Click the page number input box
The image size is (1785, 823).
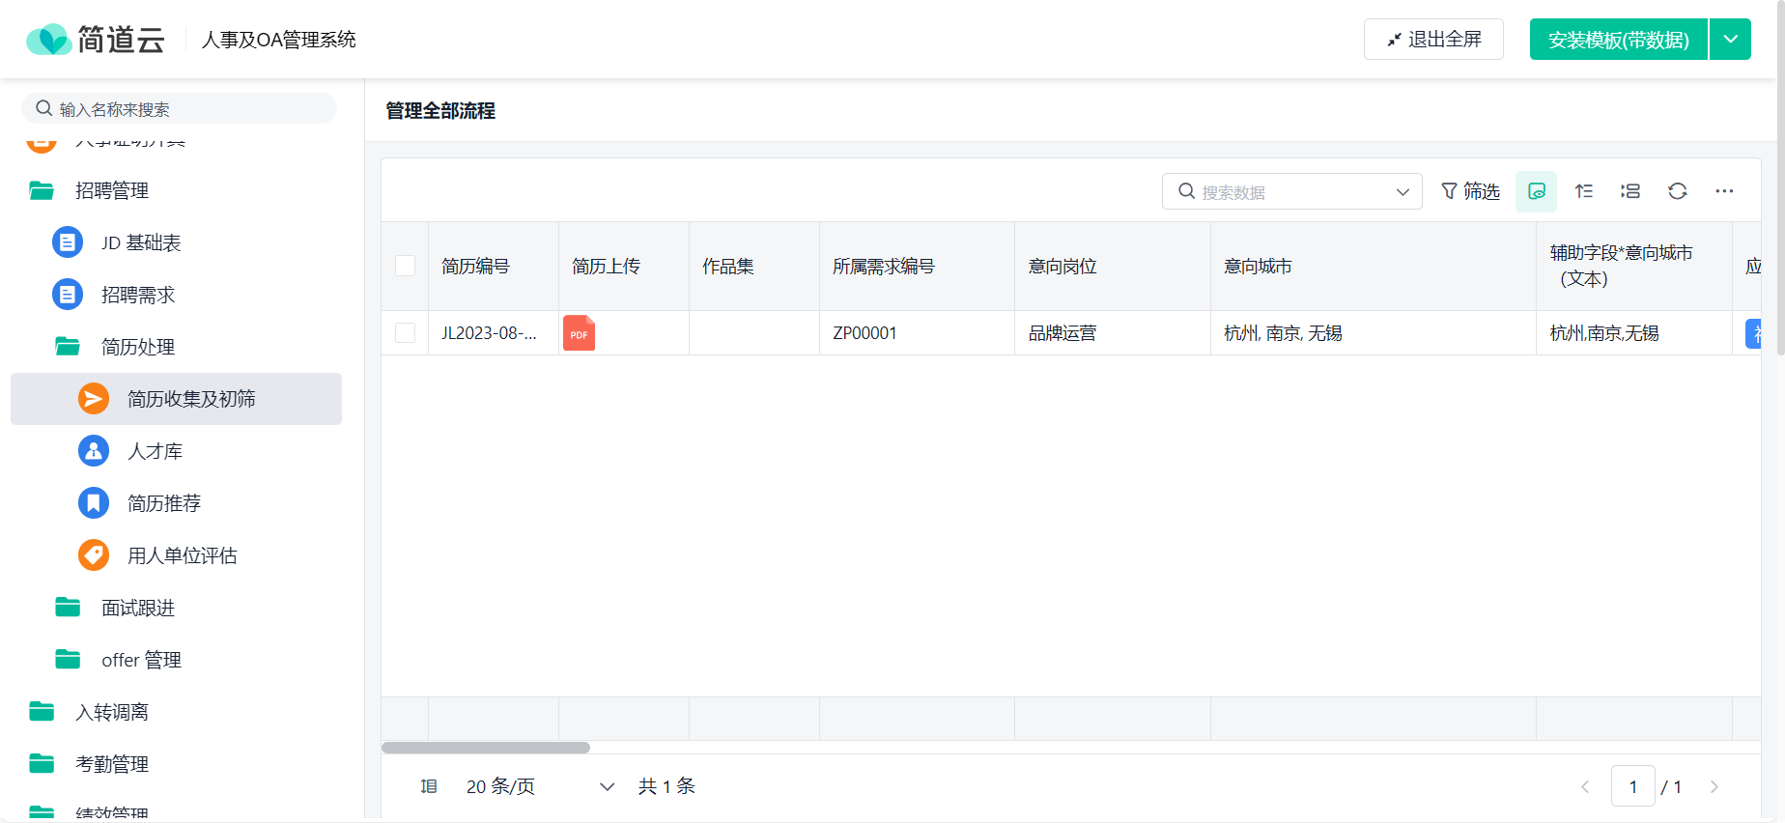click(1633, 786)
